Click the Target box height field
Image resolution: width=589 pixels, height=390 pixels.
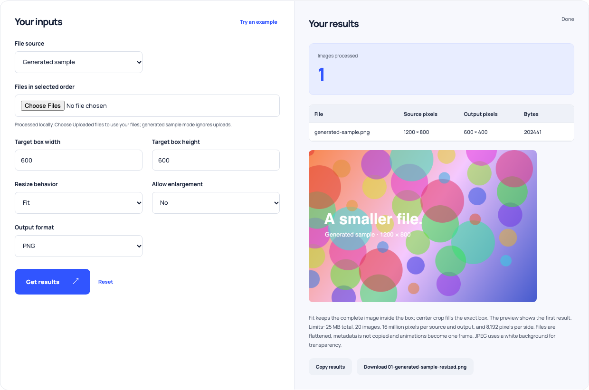coord(216,160)
